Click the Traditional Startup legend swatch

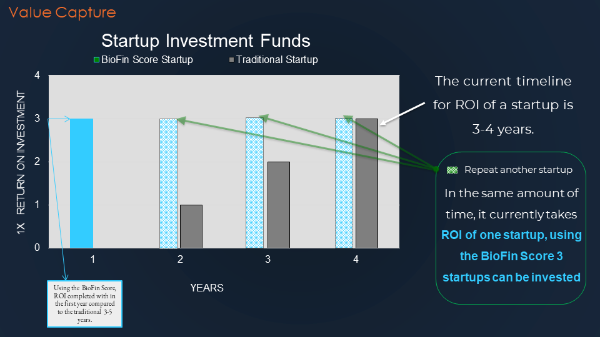[x=231, y=60]
